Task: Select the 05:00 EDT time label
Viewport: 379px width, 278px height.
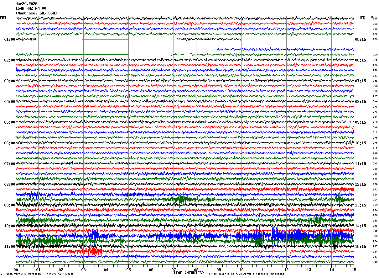Action: pyautogui.click(x=10, y=122)
